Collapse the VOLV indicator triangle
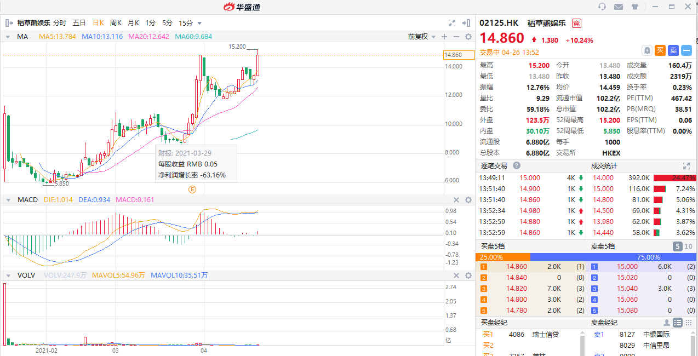Image resolution: width=698 pixels, height=356 pixels. (x=8, y=275)
